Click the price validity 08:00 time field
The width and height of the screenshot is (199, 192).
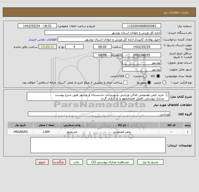pyautogui.click(x=102, y=55)
